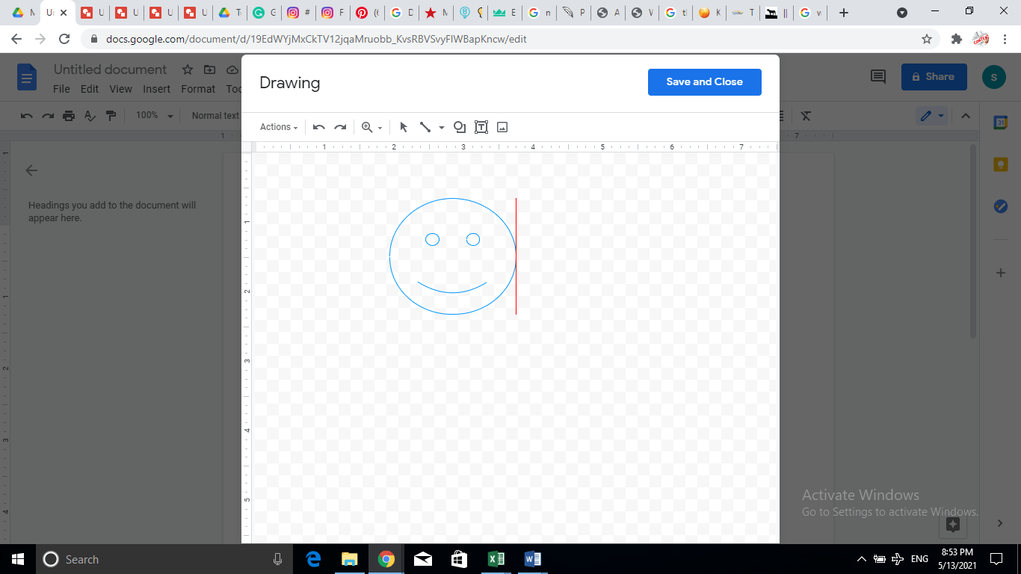The image size is (1021, 574).
Task: Open the Shape tool
Action: [459, 127]
